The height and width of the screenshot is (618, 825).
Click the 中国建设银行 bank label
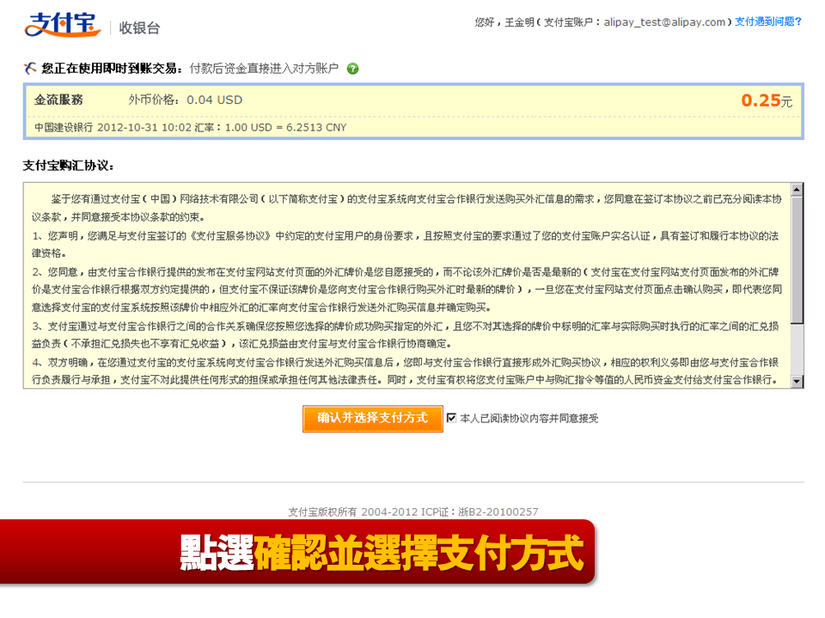click(x=63, y=127)
